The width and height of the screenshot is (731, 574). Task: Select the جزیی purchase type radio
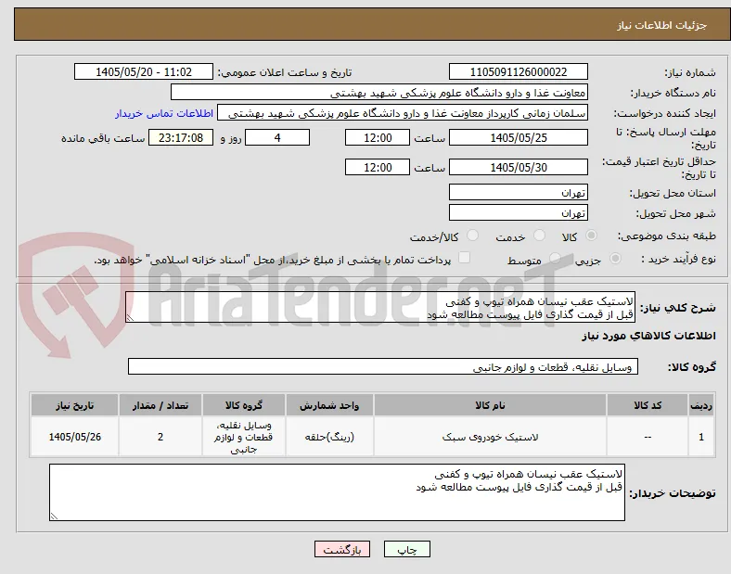tap(615, 258)
